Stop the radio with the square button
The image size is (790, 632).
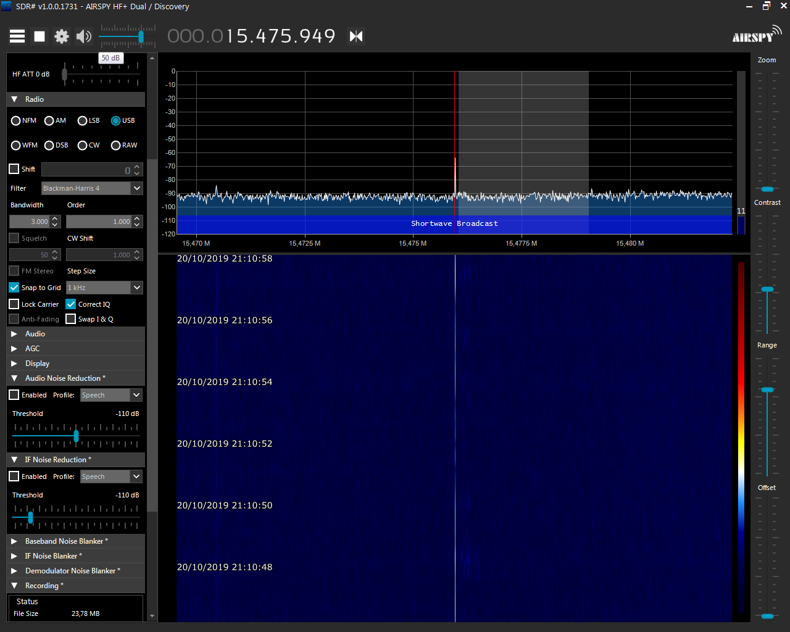pyautogui.click(x=39, y=36)
